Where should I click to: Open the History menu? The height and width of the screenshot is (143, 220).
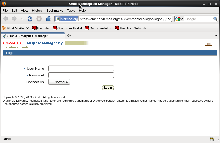37,11
